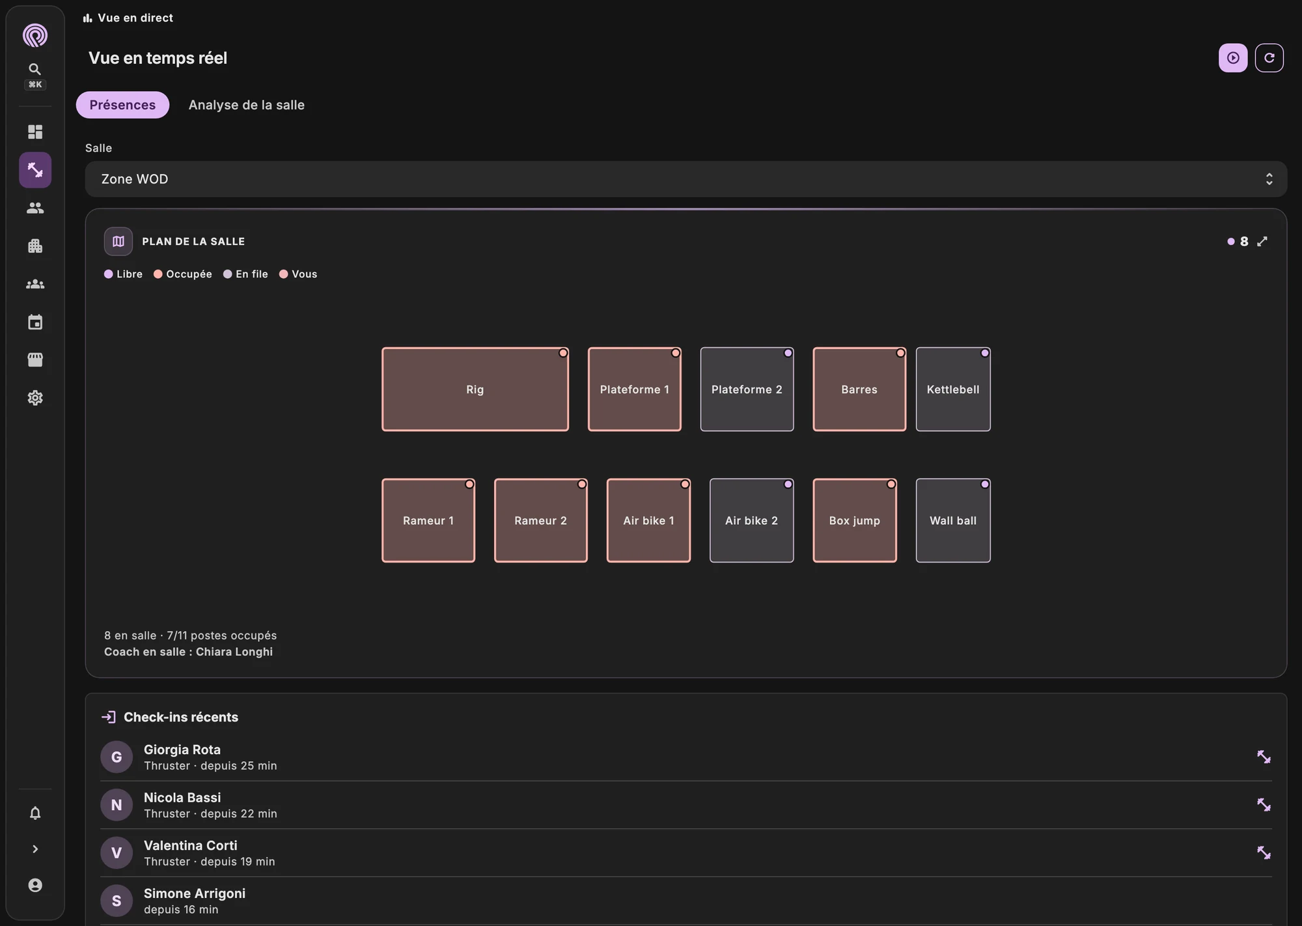Screen dimensions: 1302x926
Task: Open the two-person members icon in the sidebar
Action: point(35,208)
